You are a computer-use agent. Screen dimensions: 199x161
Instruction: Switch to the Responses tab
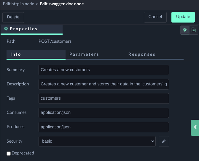coord(142,55)
